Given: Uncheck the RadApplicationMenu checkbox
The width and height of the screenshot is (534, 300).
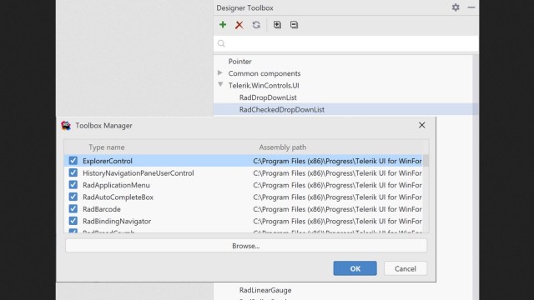Looking at the screenshot, I should coord(73,185).
